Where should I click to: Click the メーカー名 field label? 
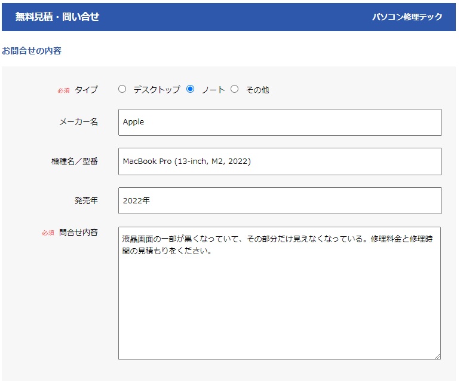79,121
